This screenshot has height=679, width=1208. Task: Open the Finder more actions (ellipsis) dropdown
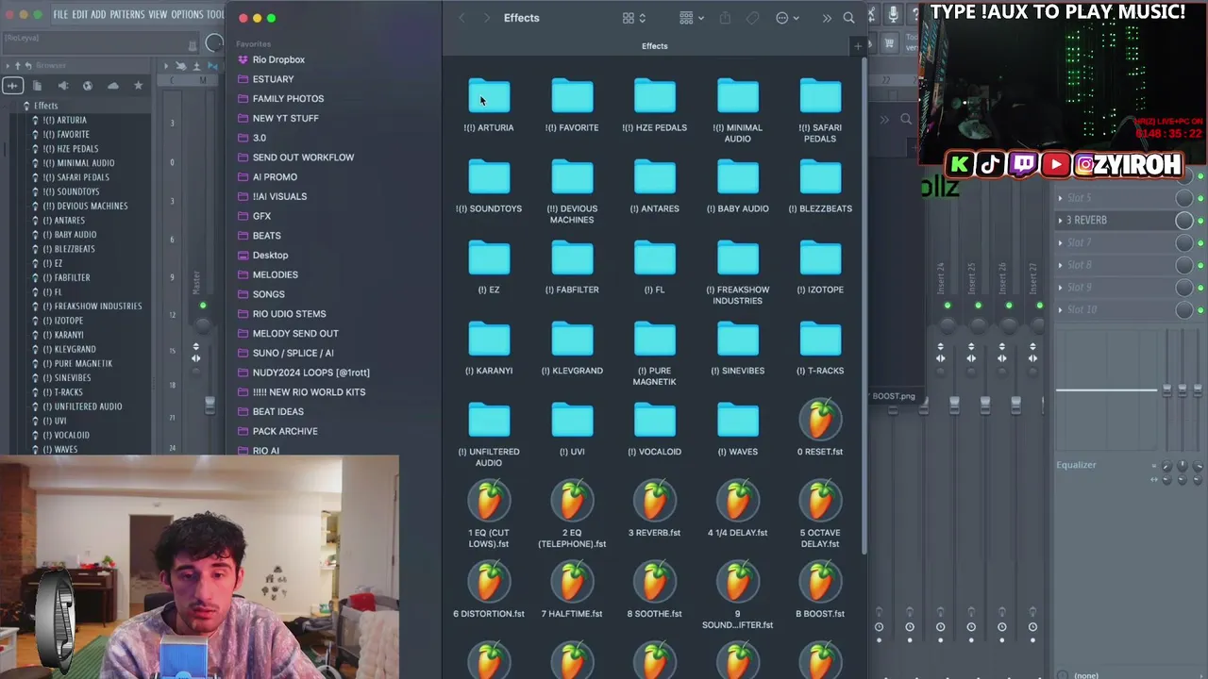click(x=787, y=18)
